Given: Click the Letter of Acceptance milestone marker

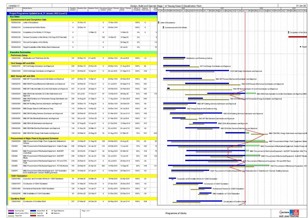Looking at the screenshot, I should 159,23.
